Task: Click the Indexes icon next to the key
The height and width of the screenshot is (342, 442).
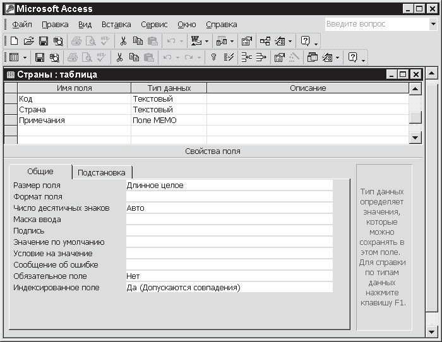Action: (x=229, y=57)
